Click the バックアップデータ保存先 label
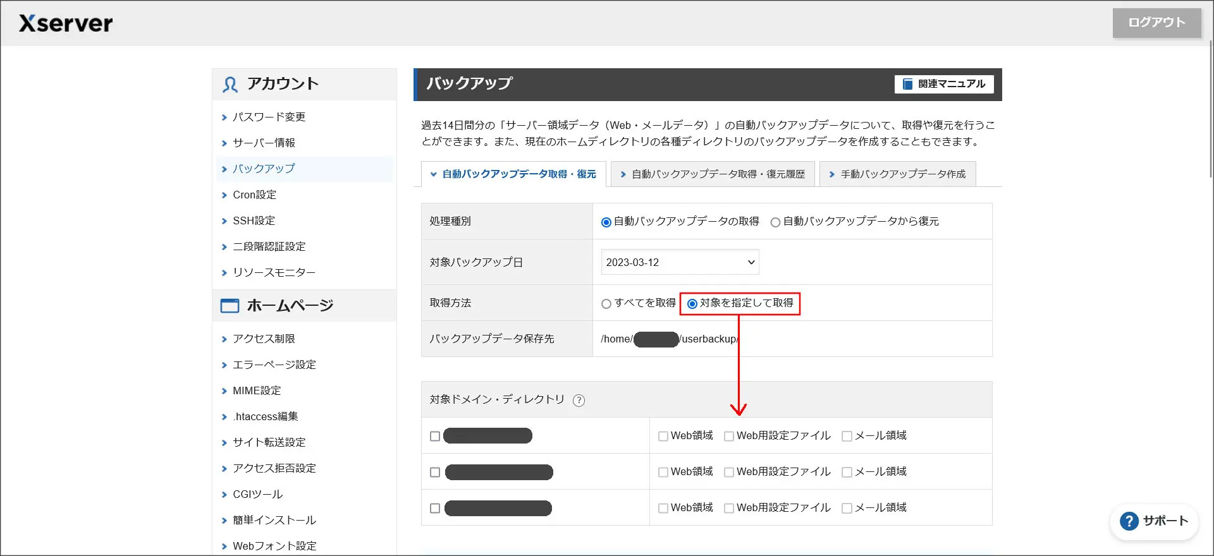 point(492,339)
